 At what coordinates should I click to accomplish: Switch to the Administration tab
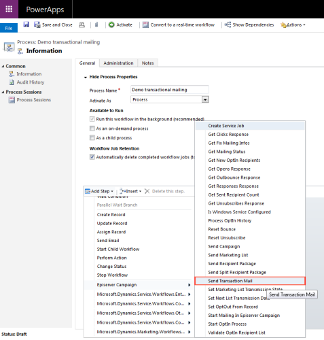point(118,63)
